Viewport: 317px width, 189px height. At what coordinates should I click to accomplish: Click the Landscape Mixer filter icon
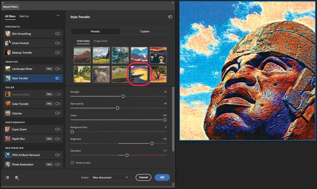[8, 69]
